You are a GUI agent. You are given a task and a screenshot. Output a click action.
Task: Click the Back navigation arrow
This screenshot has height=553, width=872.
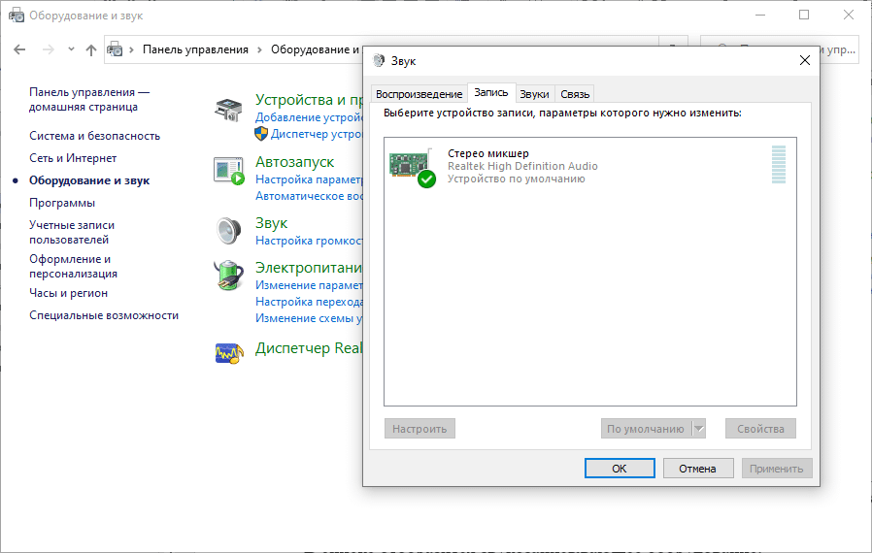[x=20, y=49]
